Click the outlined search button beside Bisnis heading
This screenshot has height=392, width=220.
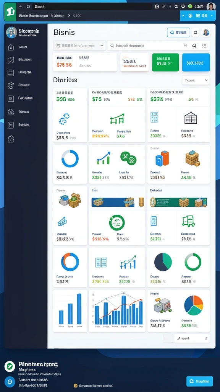coord(178,32)
